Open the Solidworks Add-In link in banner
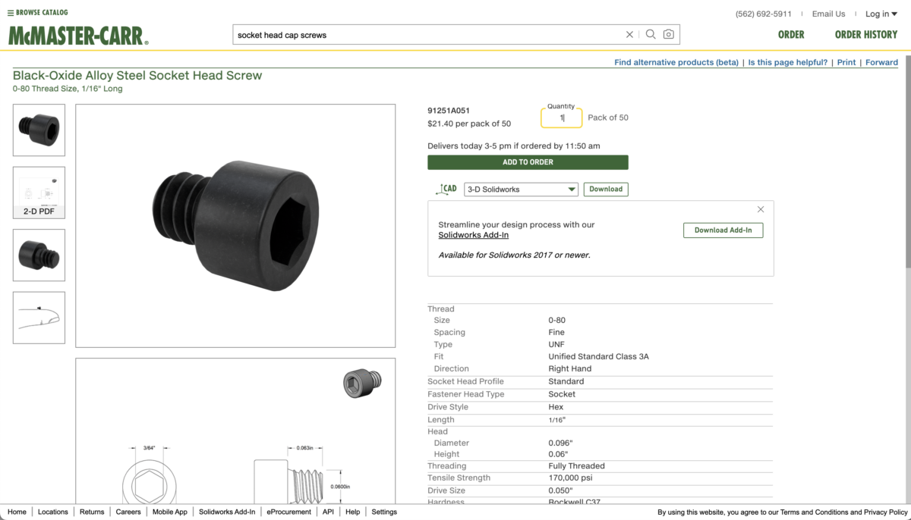This screenshot has width=911, height=520. 473,235
